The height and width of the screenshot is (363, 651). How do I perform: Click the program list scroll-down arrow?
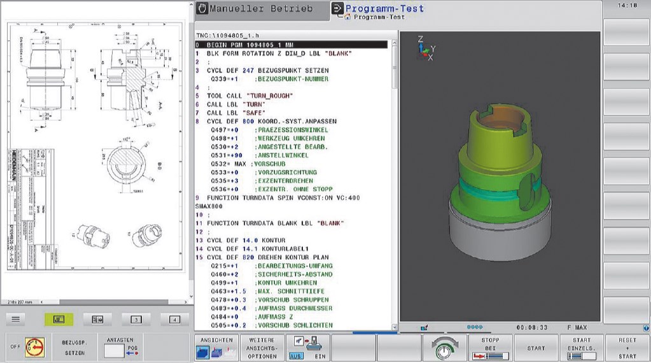pyautogui.click(x=395, y=326)
